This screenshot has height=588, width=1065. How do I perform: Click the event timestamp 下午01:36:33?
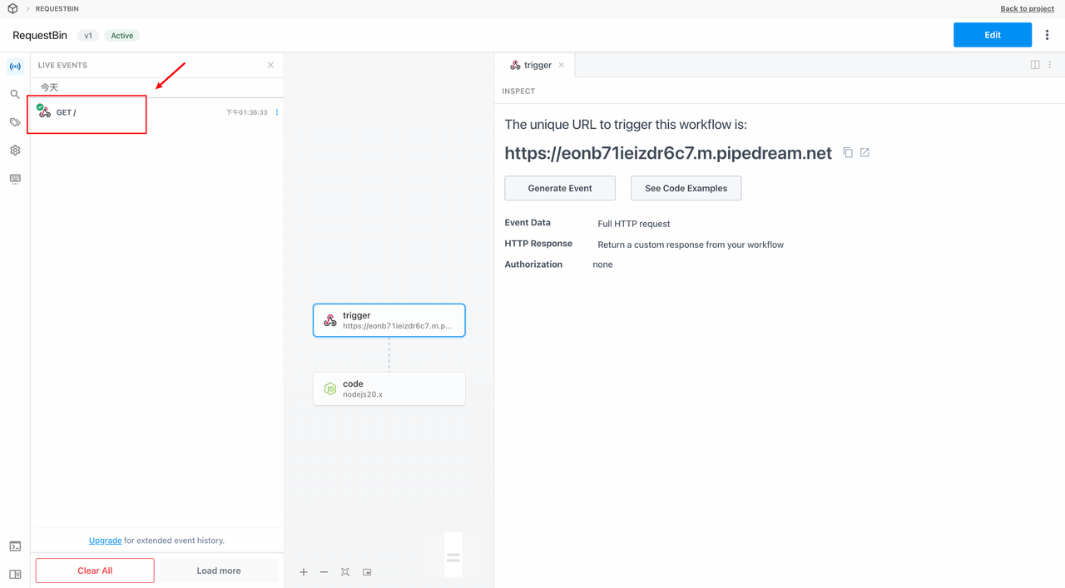click(x=247, y=112)
